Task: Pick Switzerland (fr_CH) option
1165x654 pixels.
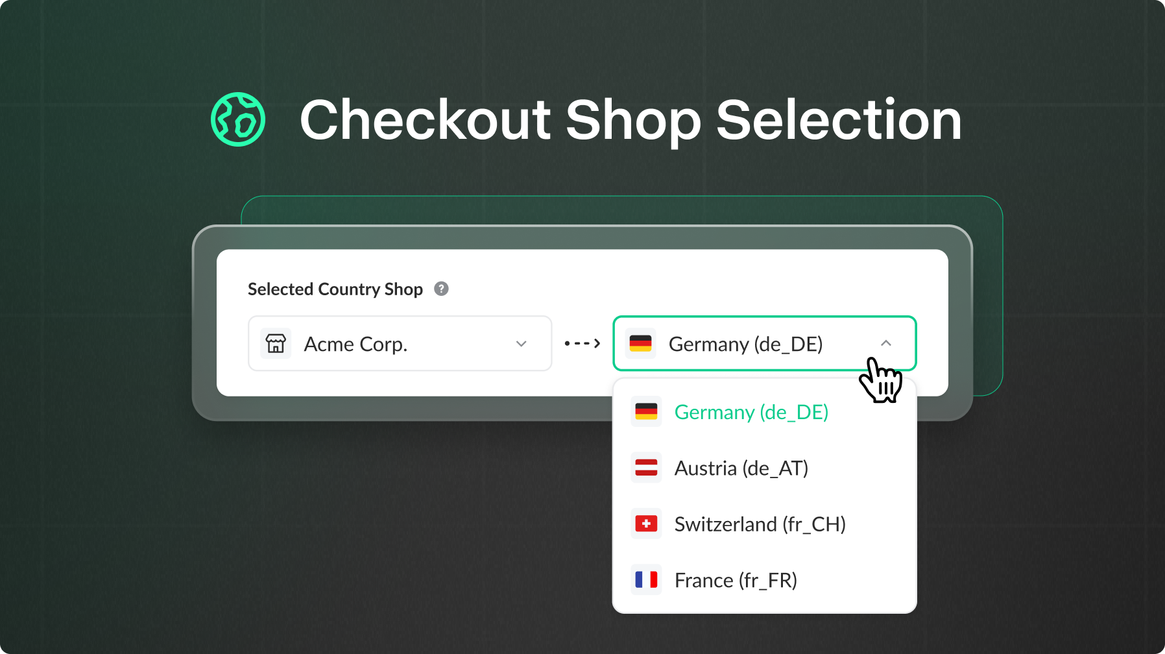Action: pyautogui.click(x=760, y=524)
